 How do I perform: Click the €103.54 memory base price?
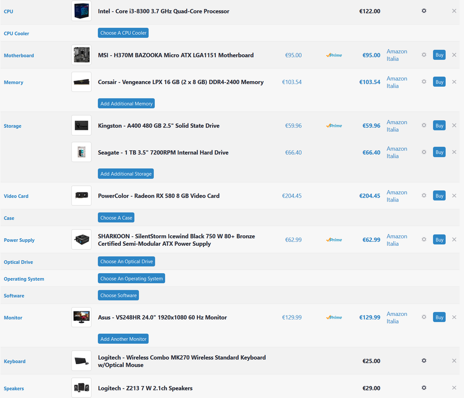[x=292, y=82]
